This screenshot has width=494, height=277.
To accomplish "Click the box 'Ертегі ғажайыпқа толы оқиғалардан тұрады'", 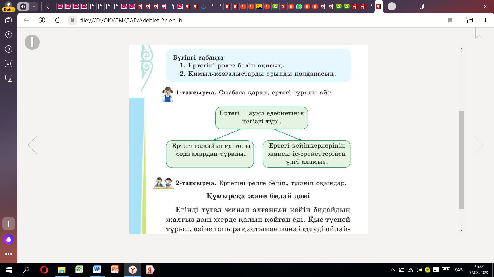I will (210, 154).
